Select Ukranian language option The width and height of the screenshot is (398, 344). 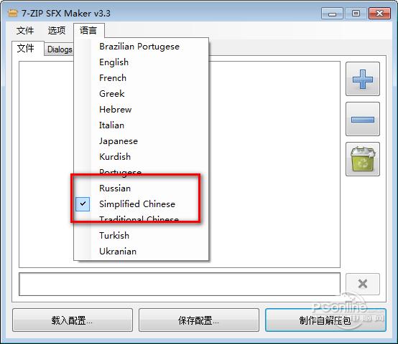[x=141, y=252]
